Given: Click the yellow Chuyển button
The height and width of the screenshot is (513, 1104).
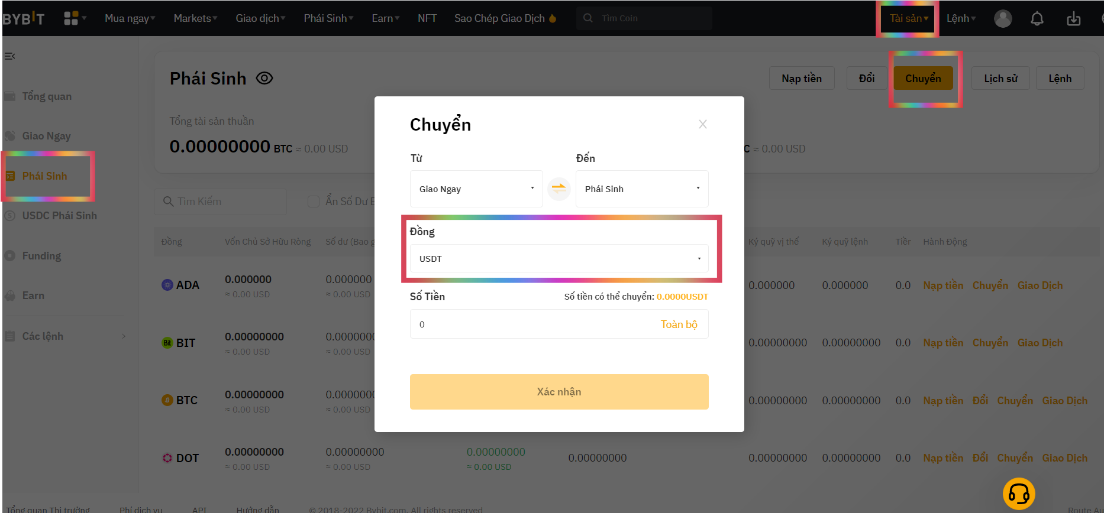Looking at the screenshot, I should tap(923, 78).
